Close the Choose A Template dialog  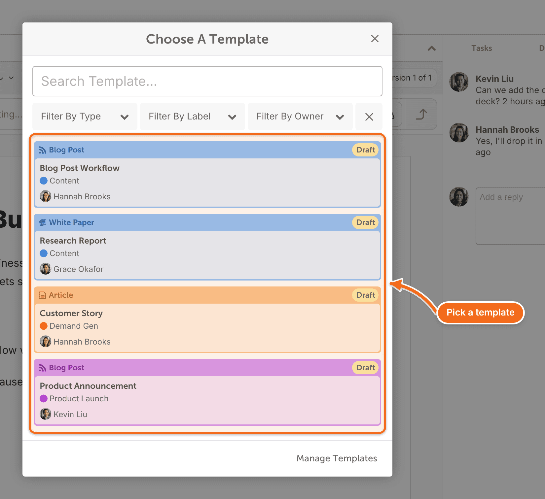[375, 39]
